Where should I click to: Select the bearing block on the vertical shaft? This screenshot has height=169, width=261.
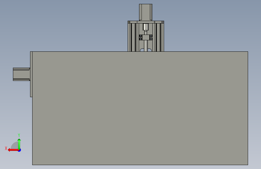point(146,37)
